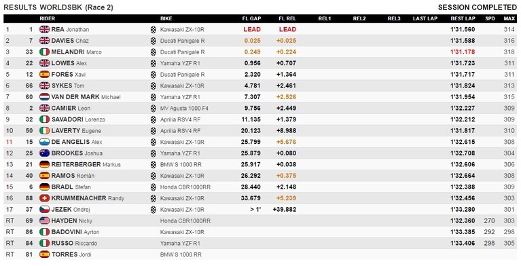This screenshot has height=266, width=521.
Task: Click the checkered flag icon in DAVIES row
Action: click(154, 41)
